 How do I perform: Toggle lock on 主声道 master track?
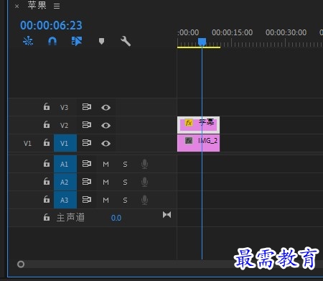pos(47,218)
